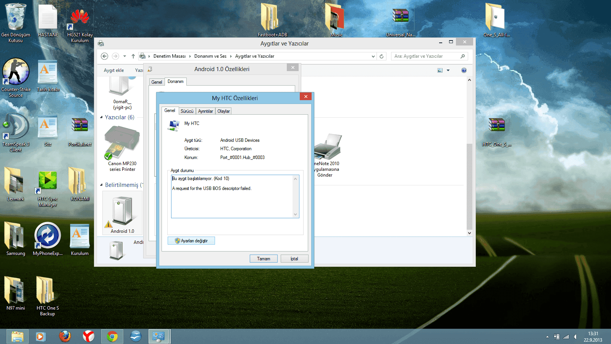This screenshot has height=344, width=611.
Task: Open help in Aygıtlar ve Yazıcılar window
Action: [464, 70]
